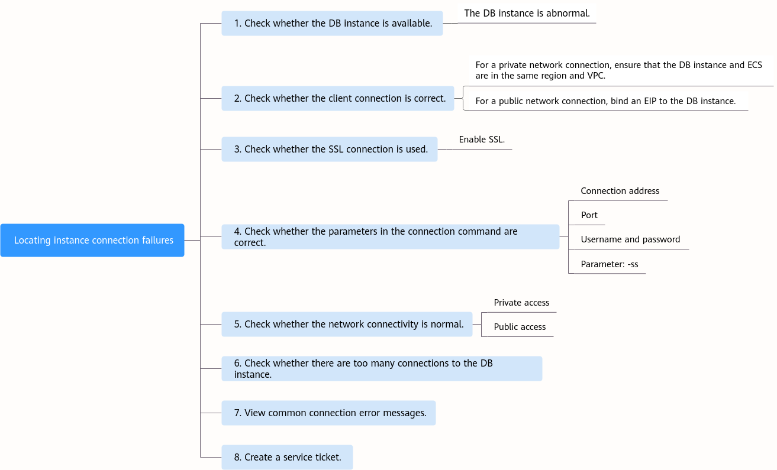Select the 'Port' item
The image size is (777, 470).
click(x=589, y=215)
